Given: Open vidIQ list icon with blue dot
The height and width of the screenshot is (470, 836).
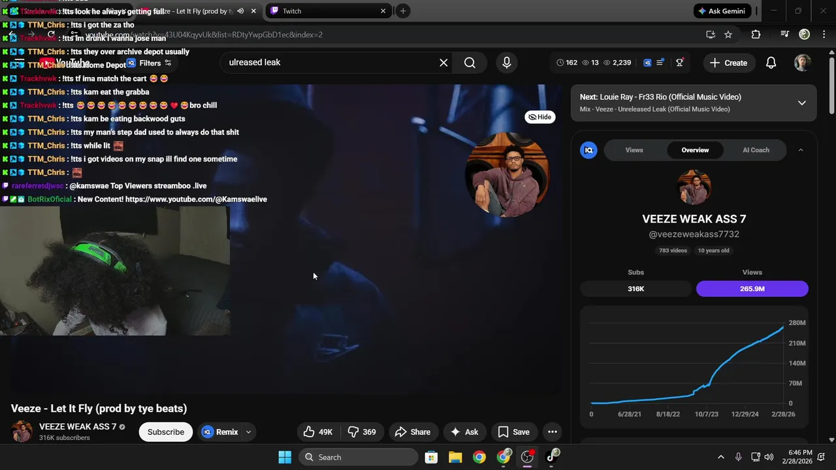Looking at the screenshot, I should 660,63.
